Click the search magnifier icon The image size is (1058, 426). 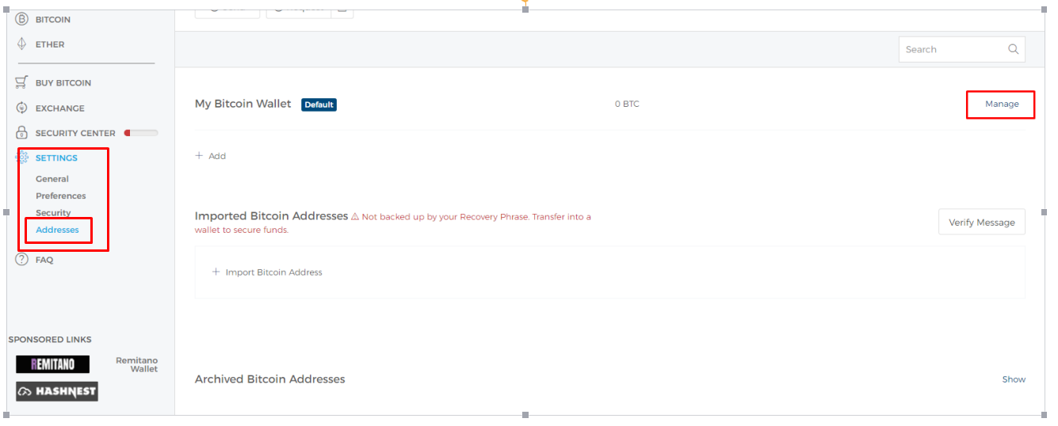point(1013,49)
